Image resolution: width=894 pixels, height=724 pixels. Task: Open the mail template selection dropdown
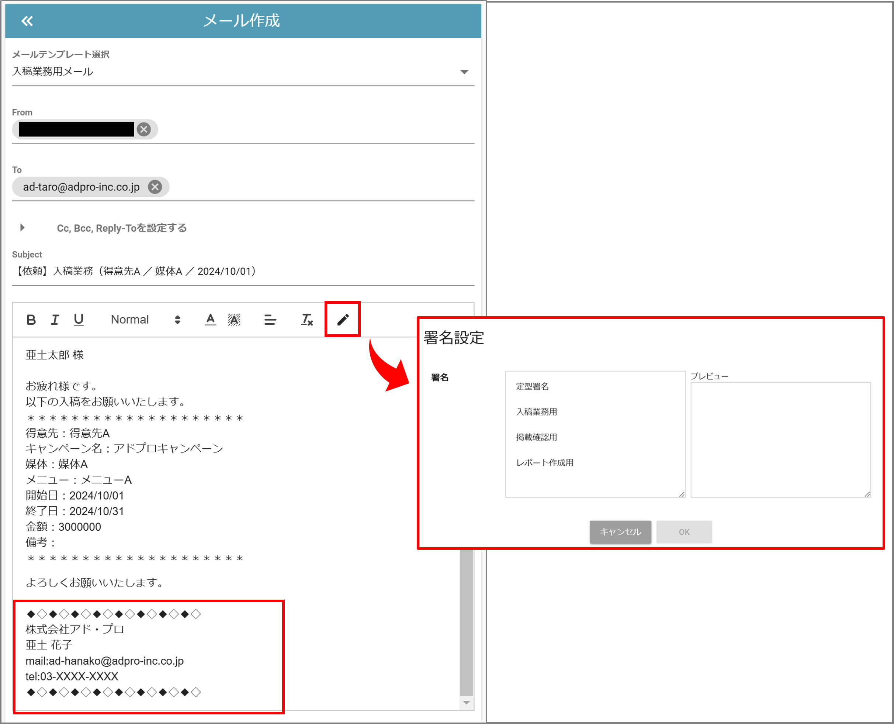click(243, 72)
